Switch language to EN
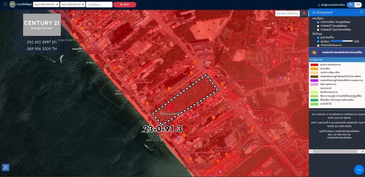 click(x=358, y=5)
